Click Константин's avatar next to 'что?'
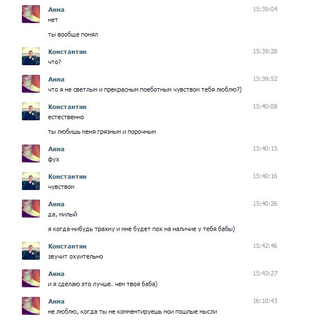Viewport: 310px width, 321px height. pos(31,56)
